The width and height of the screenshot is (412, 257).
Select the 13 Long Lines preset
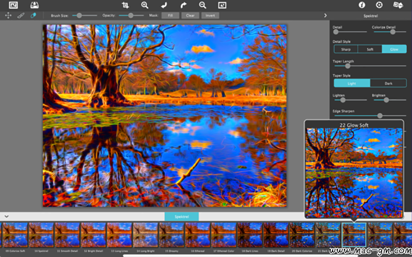click(x=119, y=235)
